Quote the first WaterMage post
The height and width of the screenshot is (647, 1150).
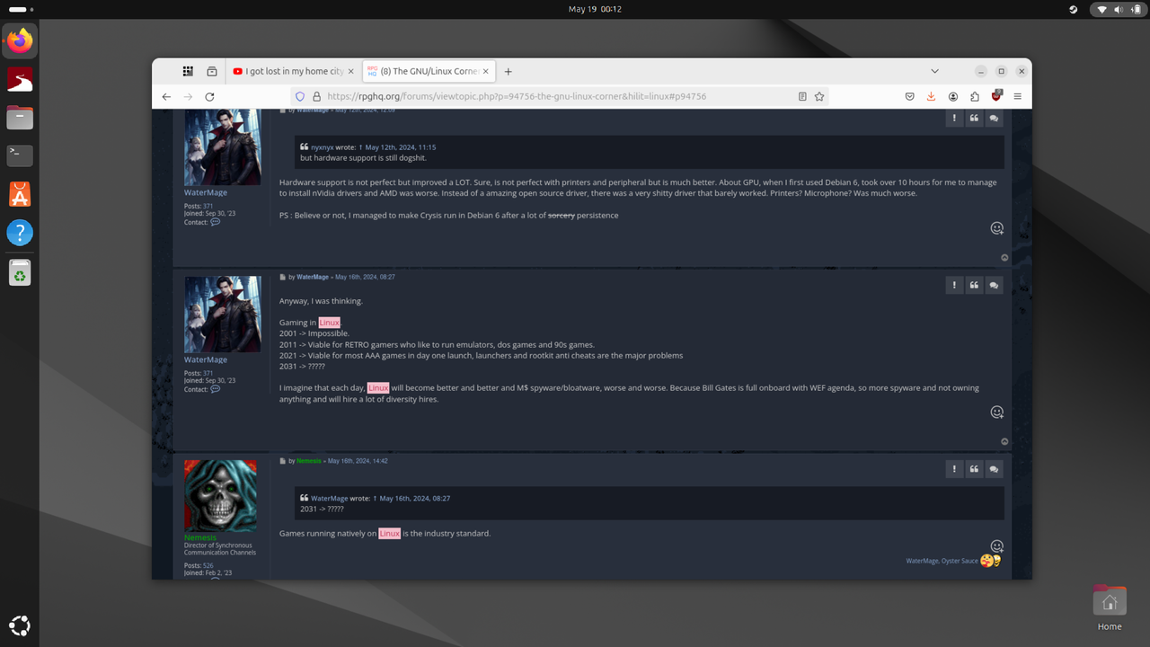(974, 118)
